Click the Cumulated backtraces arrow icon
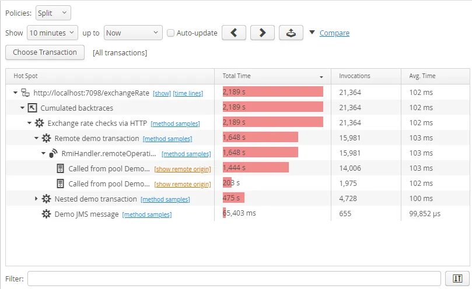The width and height of the screenshot is (472, 289). coord(32,108)
